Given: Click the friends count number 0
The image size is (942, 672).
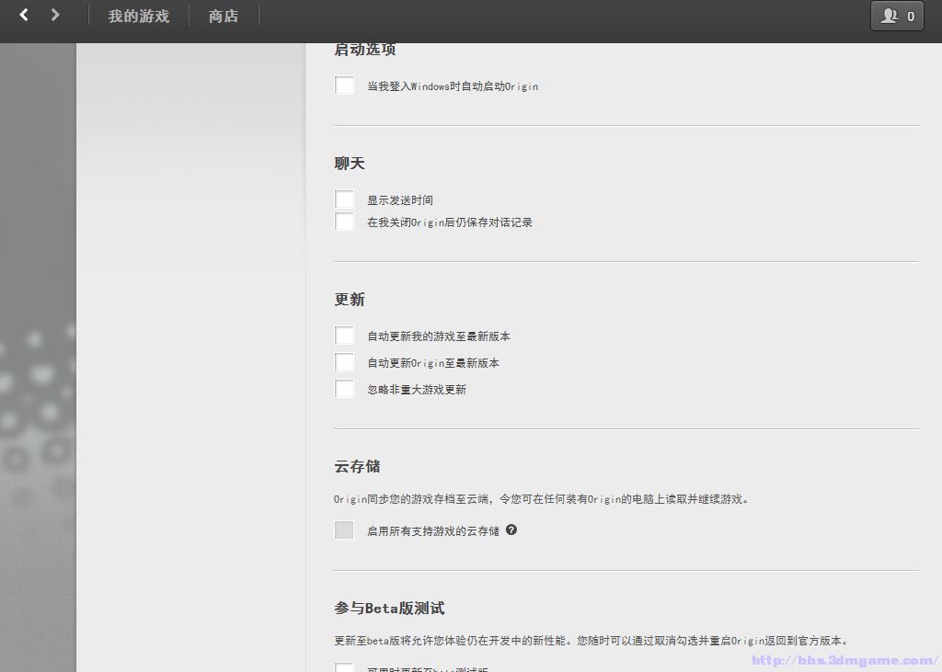Looking at the screenshot, I should 911,16.
